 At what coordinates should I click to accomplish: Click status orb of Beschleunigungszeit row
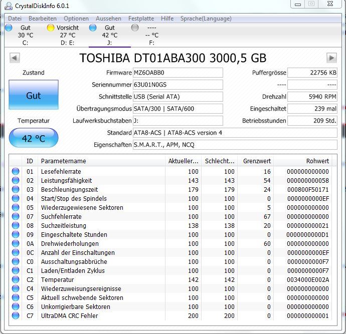[16, 189]
